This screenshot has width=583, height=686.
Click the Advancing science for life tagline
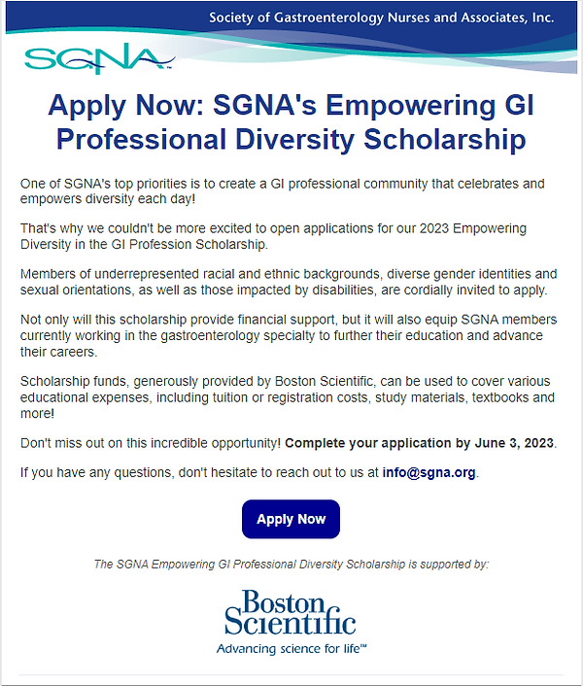291,648
